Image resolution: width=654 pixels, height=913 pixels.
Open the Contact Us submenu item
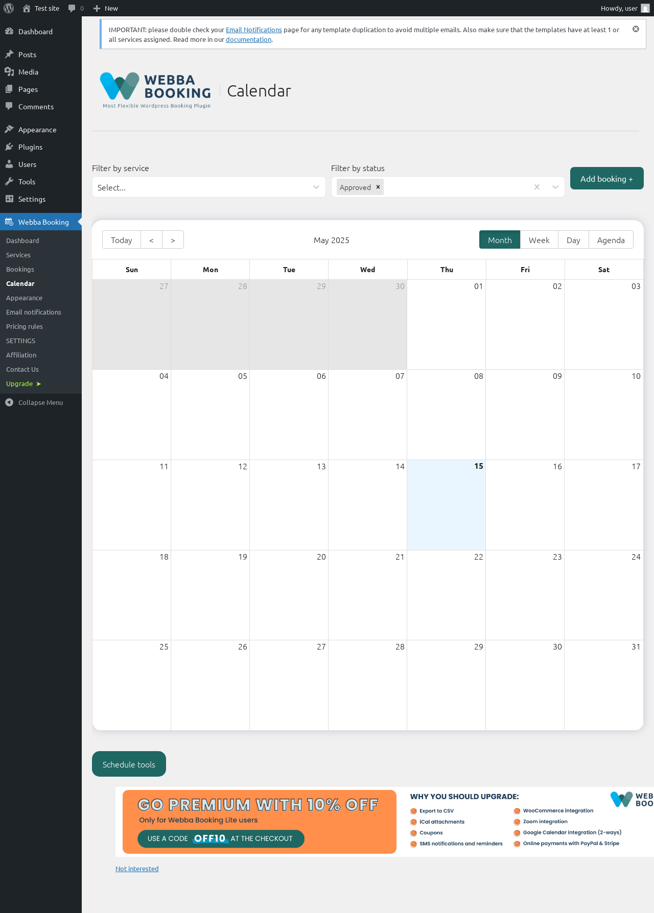22,369
